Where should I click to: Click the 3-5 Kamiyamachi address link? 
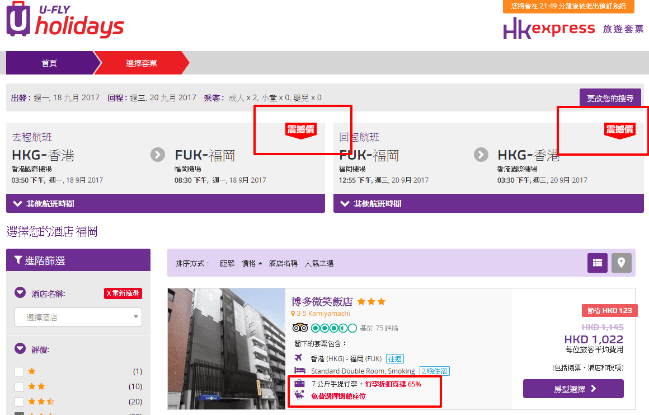(322, 314)
